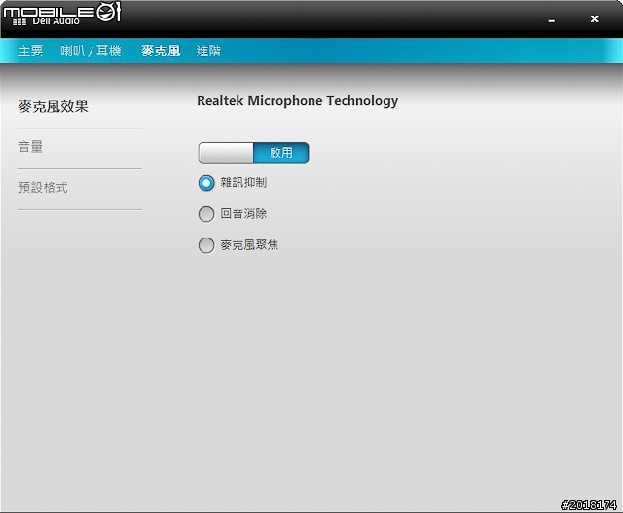Close the Dell Audio window
The image size is (623, 513).
click(x=595, y=18)
